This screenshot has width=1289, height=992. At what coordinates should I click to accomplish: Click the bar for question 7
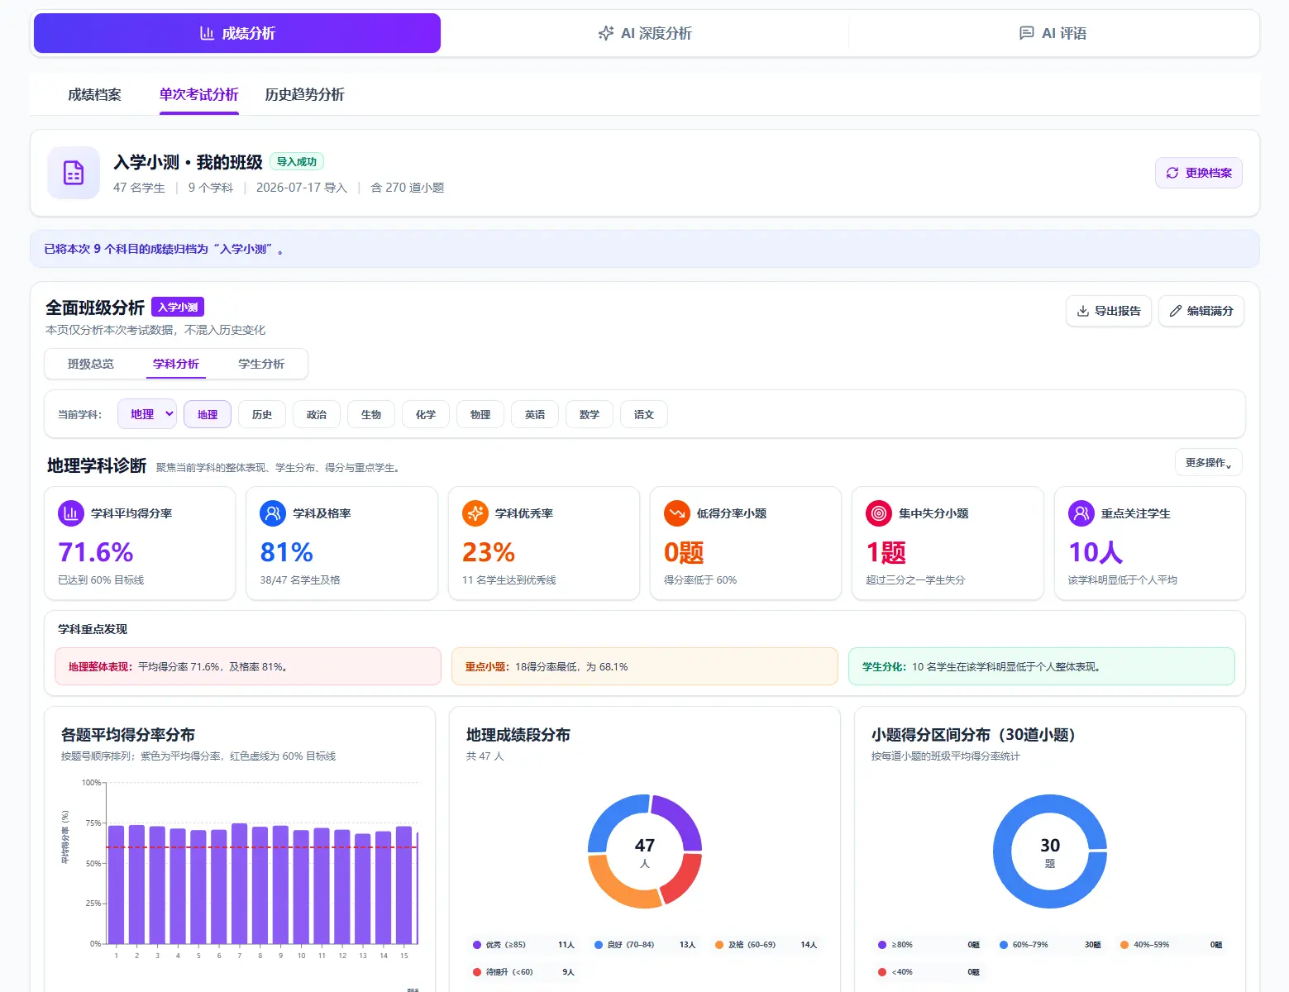[x=240, y=884]
